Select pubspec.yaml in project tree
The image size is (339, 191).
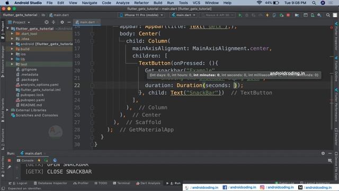[32, 100]
